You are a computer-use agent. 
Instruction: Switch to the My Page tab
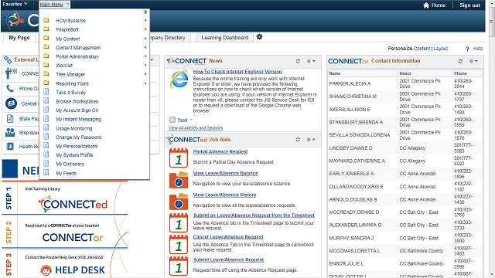click(19, 38)
